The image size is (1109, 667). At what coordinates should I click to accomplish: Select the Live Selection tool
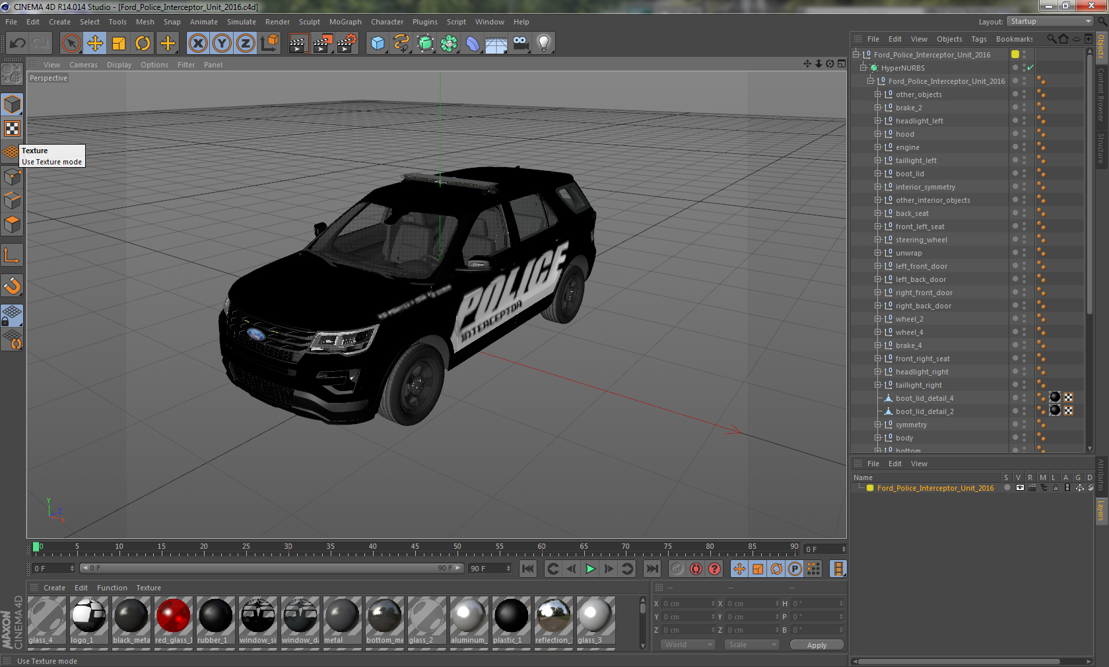click(x=71, y=44)
